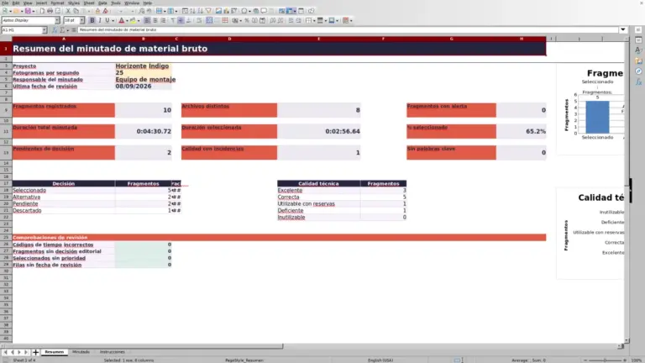This screenshot has height=363, width=645.
Task: Open the Format menu
Action: coord(57,3)
